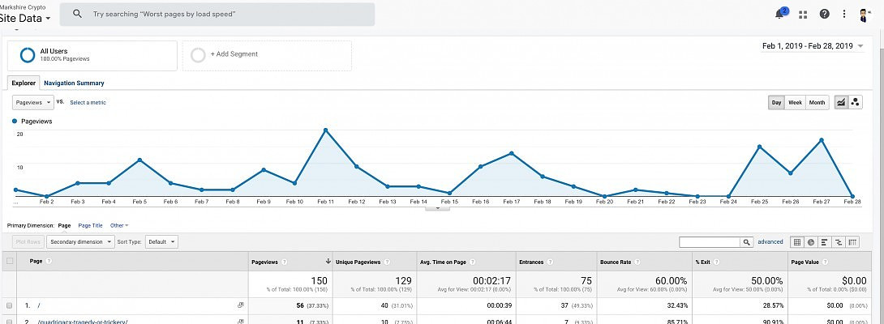Check the select-all rows checkbox

tap(10, 261)
